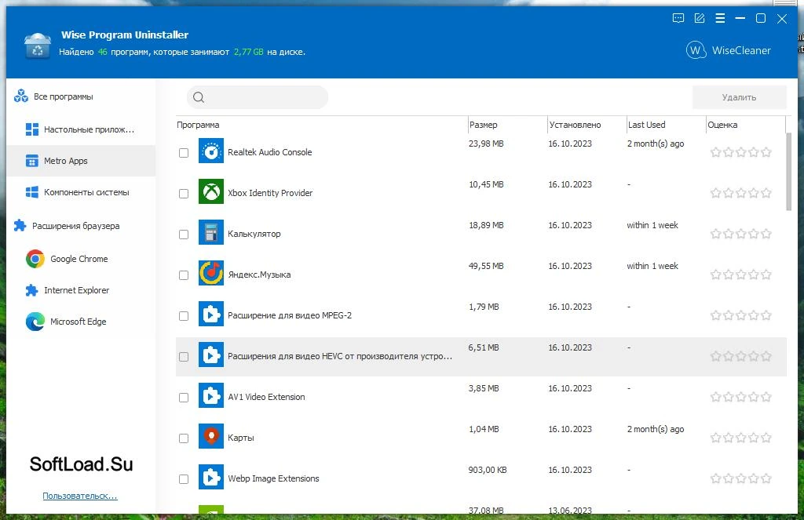Select the AV1 Video Extension checkbox

(x=184, y=398)
